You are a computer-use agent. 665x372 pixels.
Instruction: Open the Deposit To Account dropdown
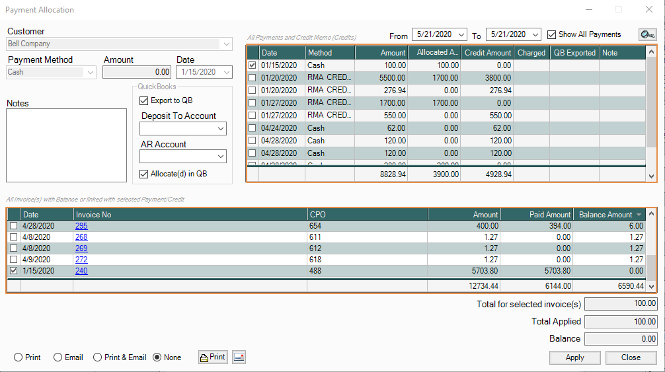pyautogui.click(x=220, y=128)
